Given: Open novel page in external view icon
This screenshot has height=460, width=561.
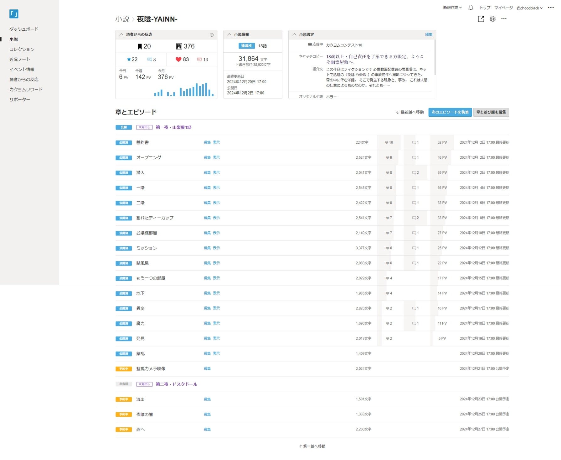Looking at the screenshot, I should (x=481, y=19).
